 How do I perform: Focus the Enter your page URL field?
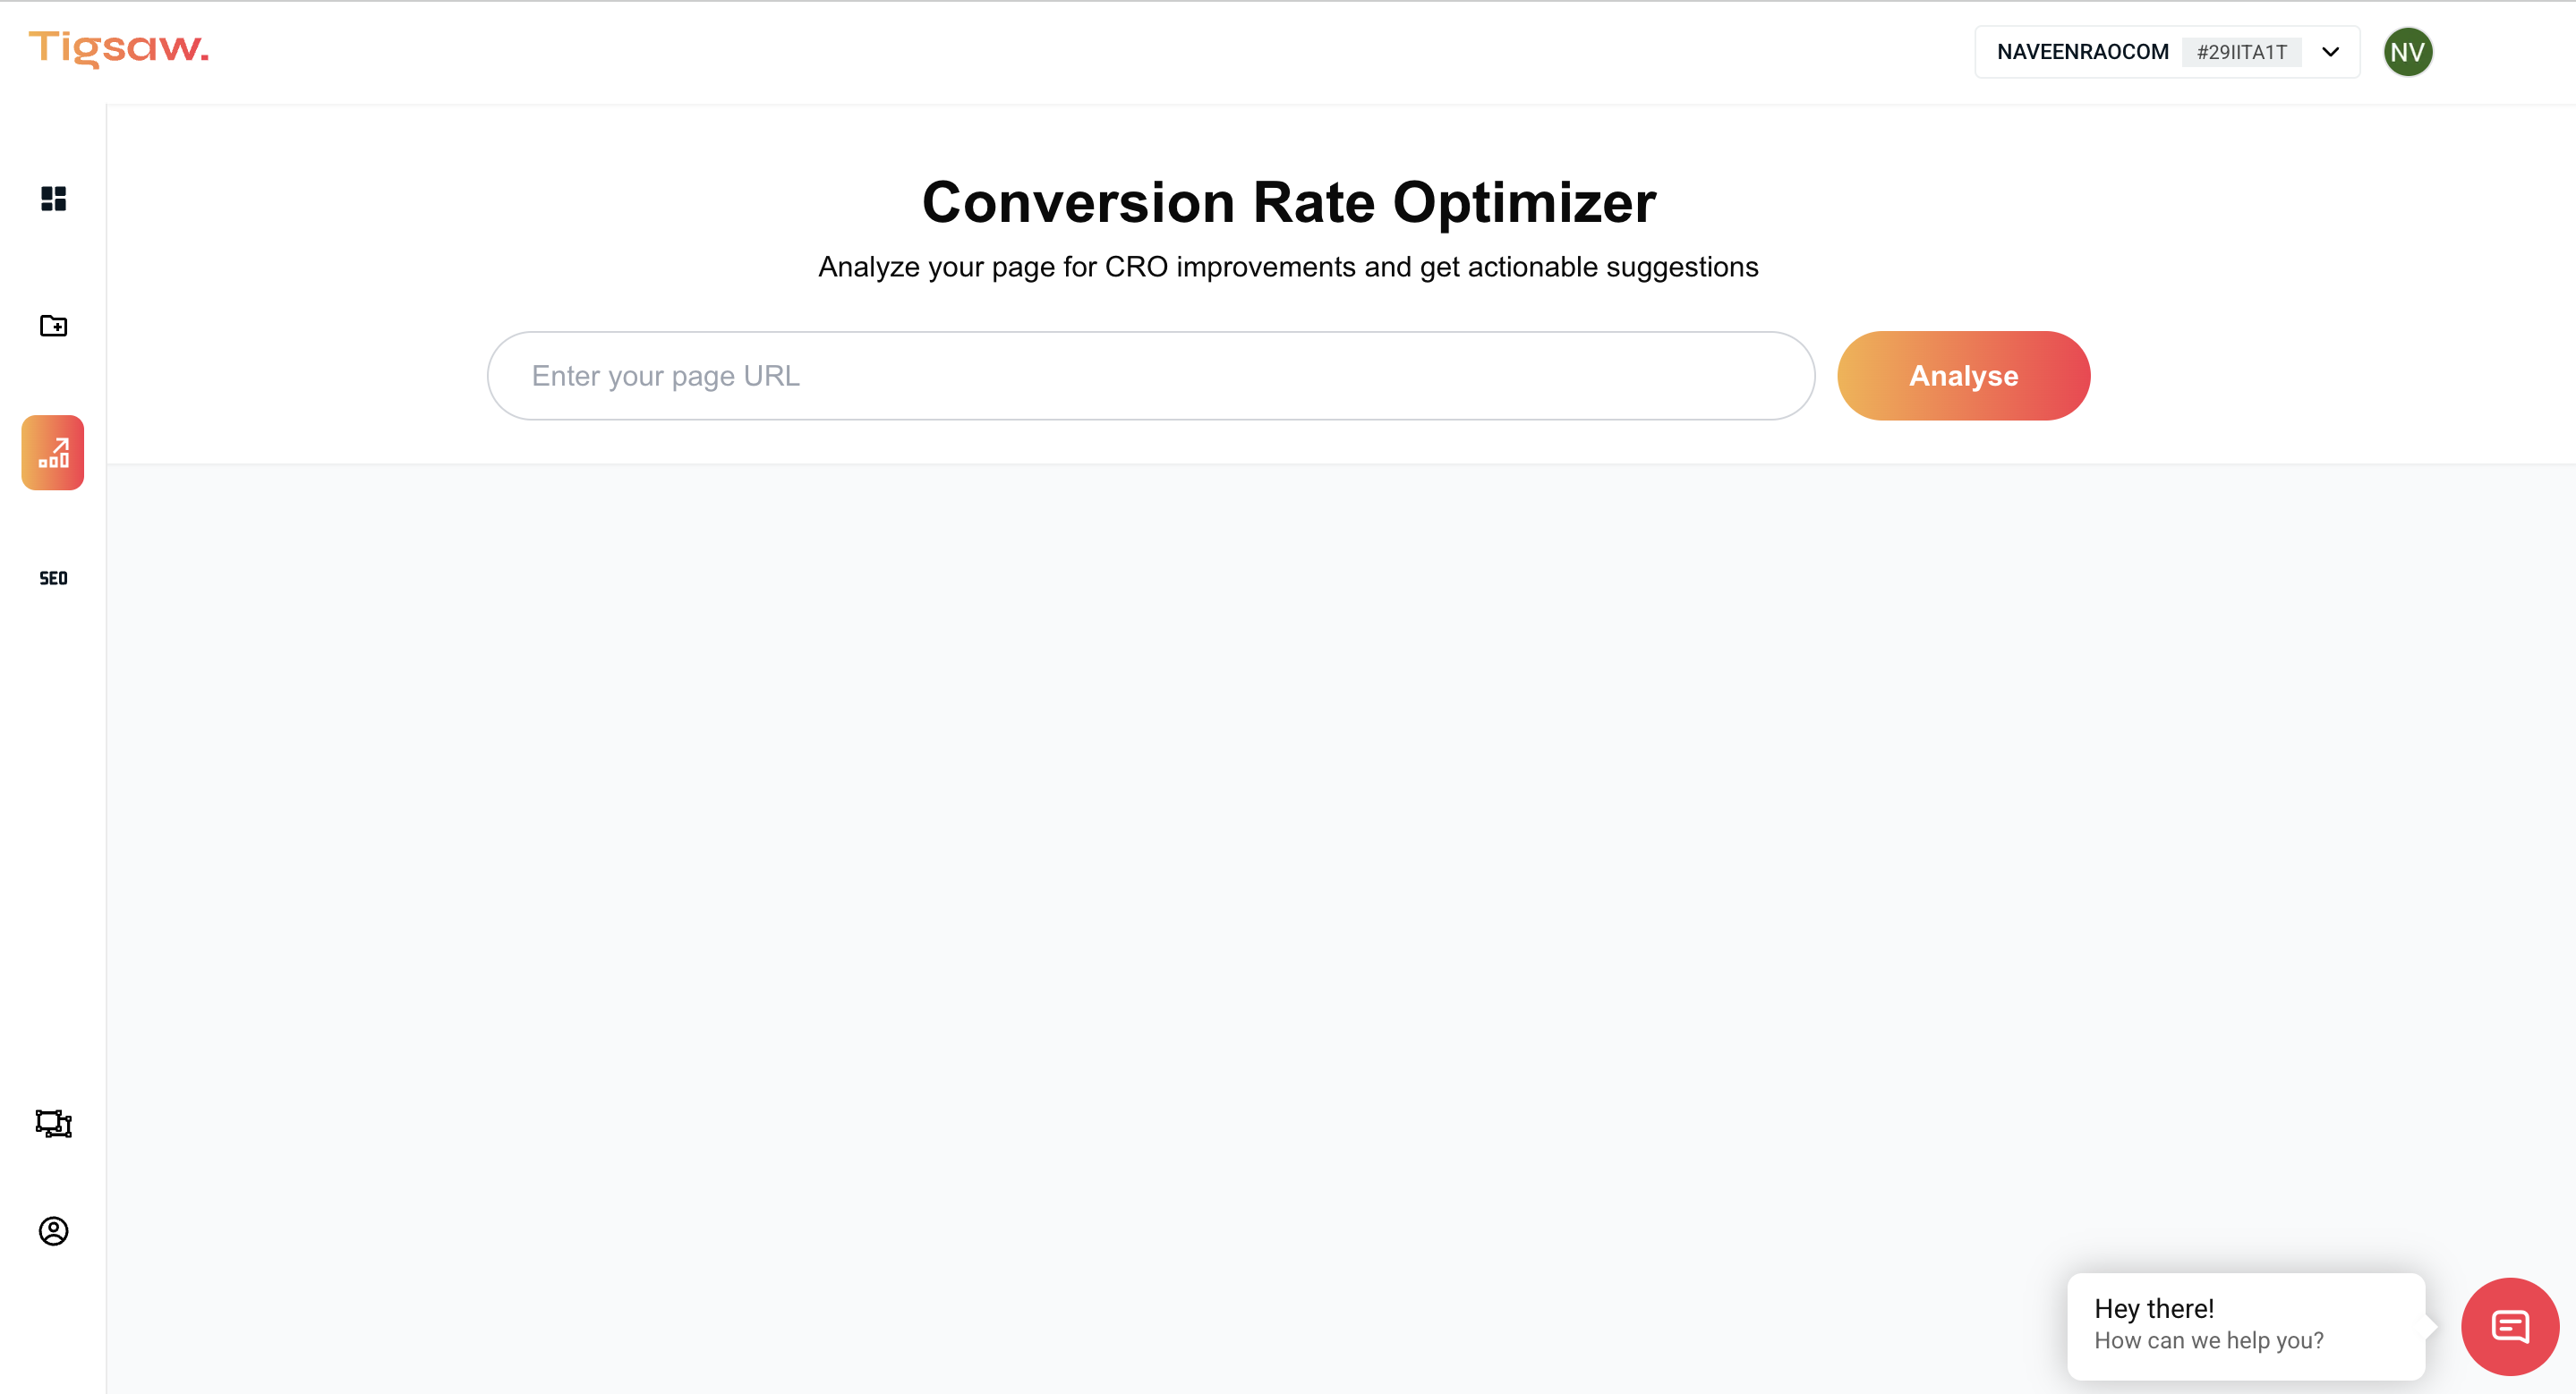click(1150, 376)
